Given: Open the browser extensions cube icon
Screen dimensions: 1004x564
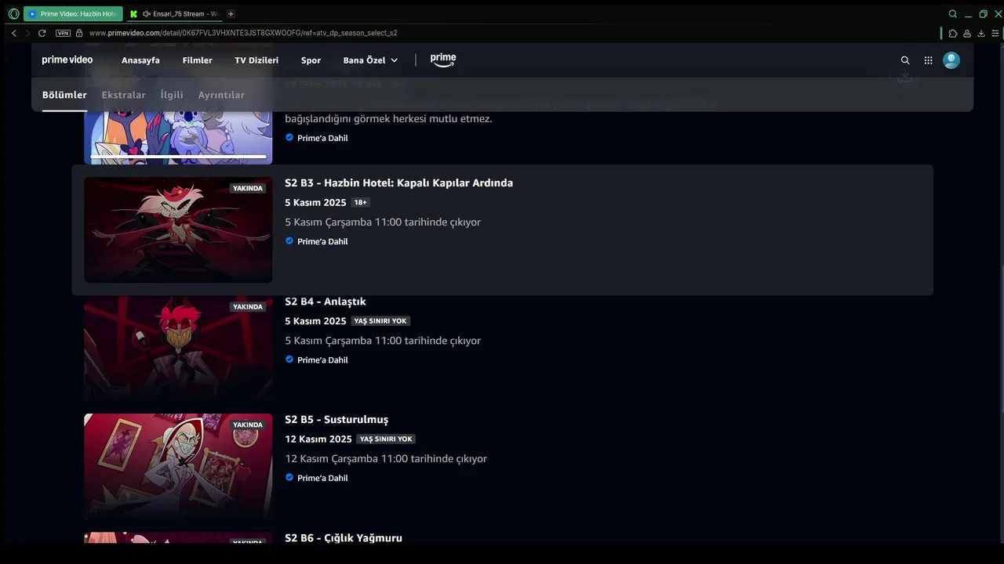Looking at the screenshot, I should tap(953, 33).
